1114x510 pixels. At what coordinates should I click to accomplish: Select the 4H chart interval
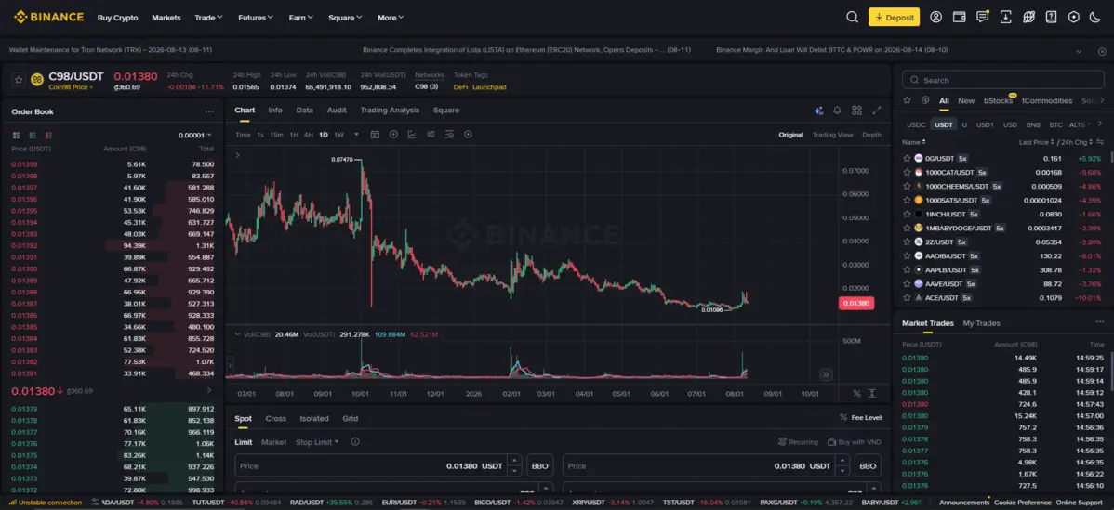[309, 135]
